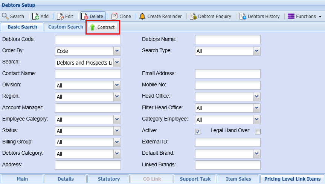Enable the Legal Hand Over checkbox
The width and height of the screenshot is (325, 184).
tap(258, 131)
